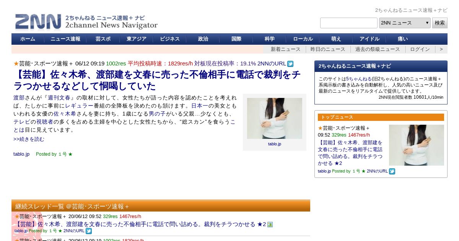
Task: Click 日本一 link in article text
Action: 200,106
